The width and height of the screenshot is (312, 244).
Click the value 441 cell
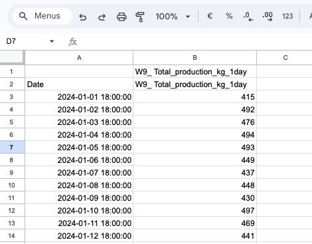coord(195,236)
